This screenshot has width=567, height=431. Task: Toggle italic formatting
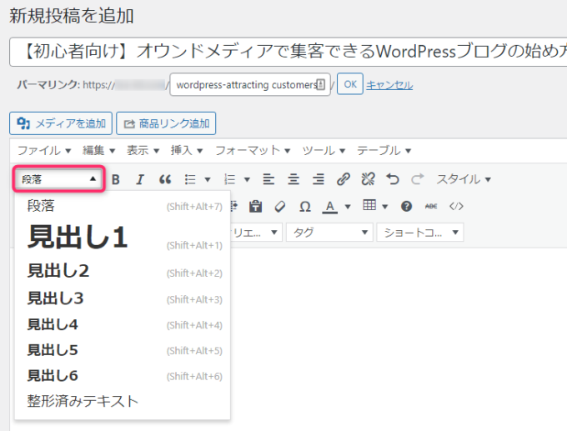[140, 179]
